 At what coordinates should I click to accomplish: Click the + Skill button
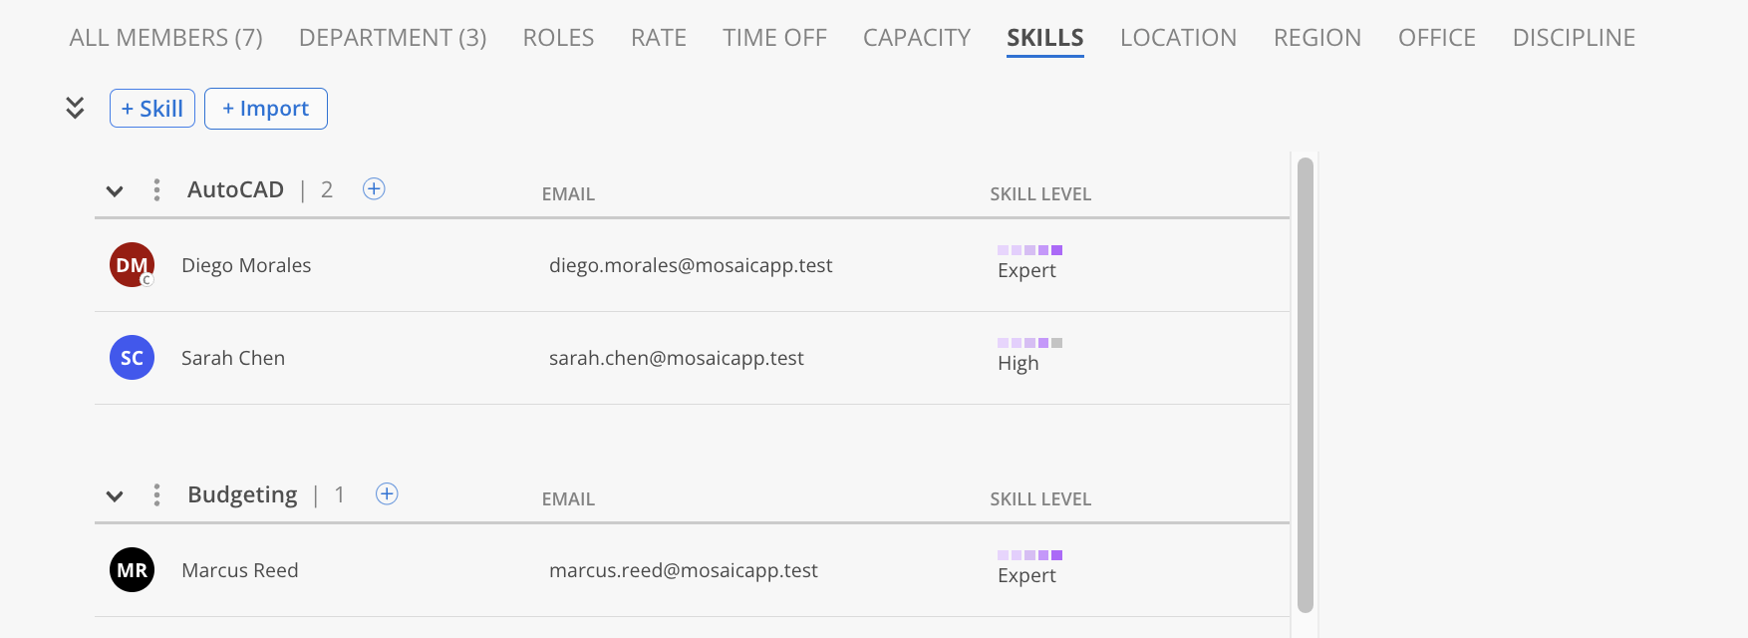pyautogui.click(x=152, y=109)
